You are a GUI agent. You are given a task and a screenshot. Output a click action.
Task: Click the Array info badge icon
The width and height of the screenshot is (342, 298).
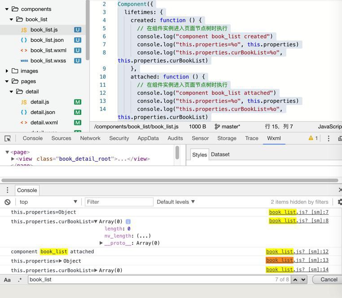pyautogui.click(x=128, y=222)
